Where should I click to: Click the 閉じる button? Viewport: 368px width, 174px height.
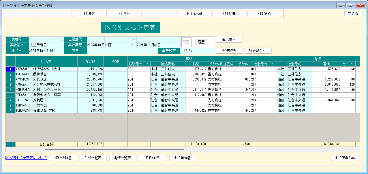click(353, 14)
